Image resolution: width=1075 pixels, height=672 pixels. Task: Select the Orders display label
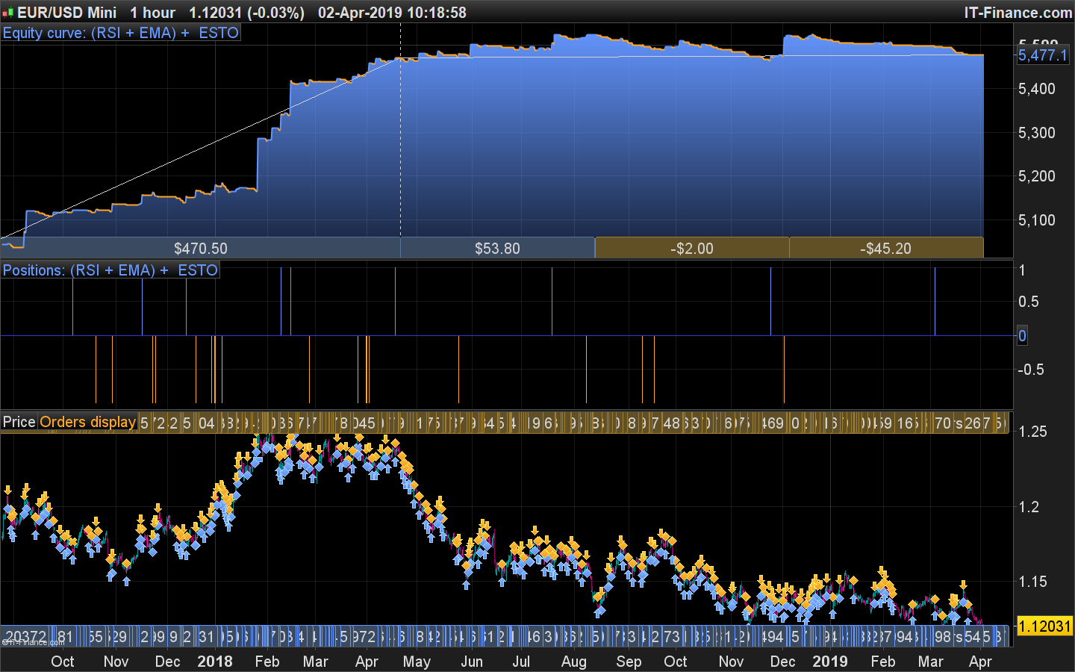click(x=87, y=422)
